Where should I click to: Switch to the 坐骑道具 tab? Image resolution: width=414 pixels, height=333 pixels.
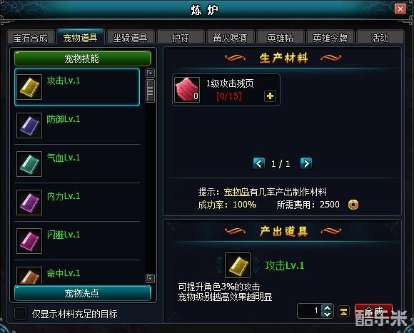130,38
